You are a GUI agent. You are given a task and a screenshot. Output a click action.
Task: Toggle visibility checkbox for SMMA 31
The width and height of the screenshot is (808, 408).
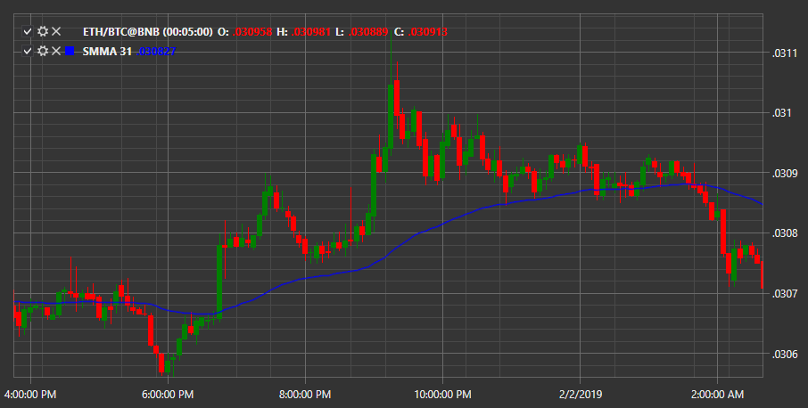pos(28,52)
